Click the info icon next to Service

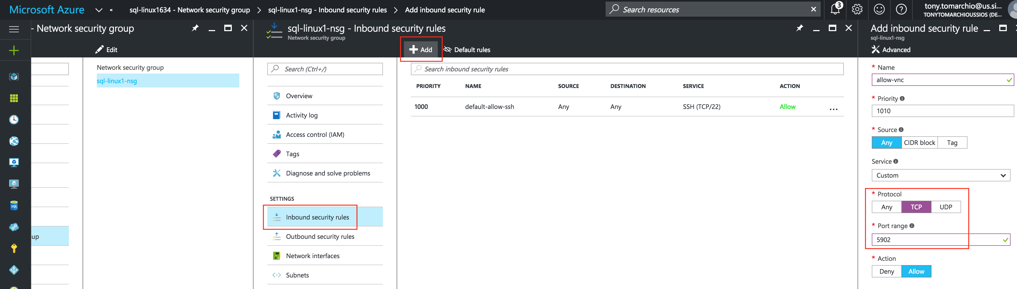(x=895, y=162)
